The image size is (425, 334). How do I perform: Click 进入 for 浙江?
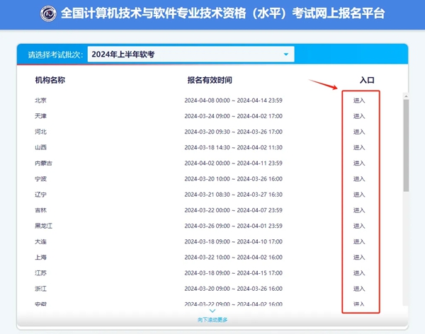pyautogui.click(x=359, y=289)
